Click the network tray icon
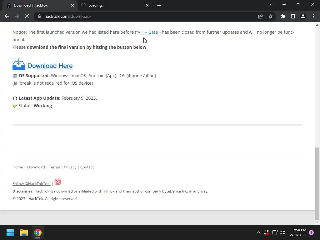Viewport: 320px width, 240px height. tap(275, 232)
